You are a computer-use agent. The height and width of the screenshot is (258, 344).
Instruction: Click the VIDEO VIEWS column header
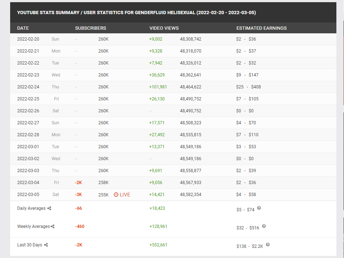click(164, 28)
